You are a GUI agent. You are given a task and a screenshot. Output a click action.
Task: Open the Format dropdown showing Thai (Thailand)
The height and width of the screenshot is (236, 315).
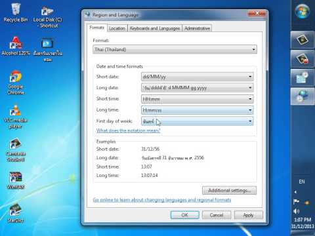click(x=175, y=49)
